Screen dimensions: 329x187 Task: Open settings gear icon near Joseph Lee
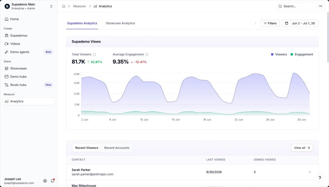click(x=45, y=181)
